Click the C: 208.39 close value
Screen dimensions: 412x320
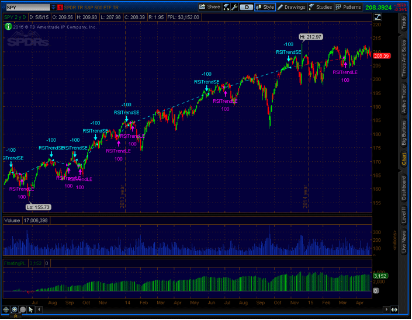(134, 18)
